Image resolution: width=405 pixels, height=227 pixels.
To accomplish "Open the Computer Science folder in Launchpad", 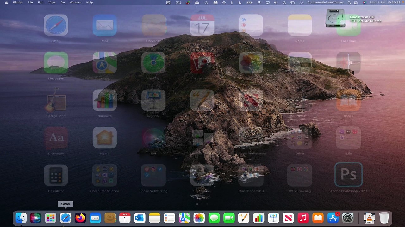I will coord(105,175).
